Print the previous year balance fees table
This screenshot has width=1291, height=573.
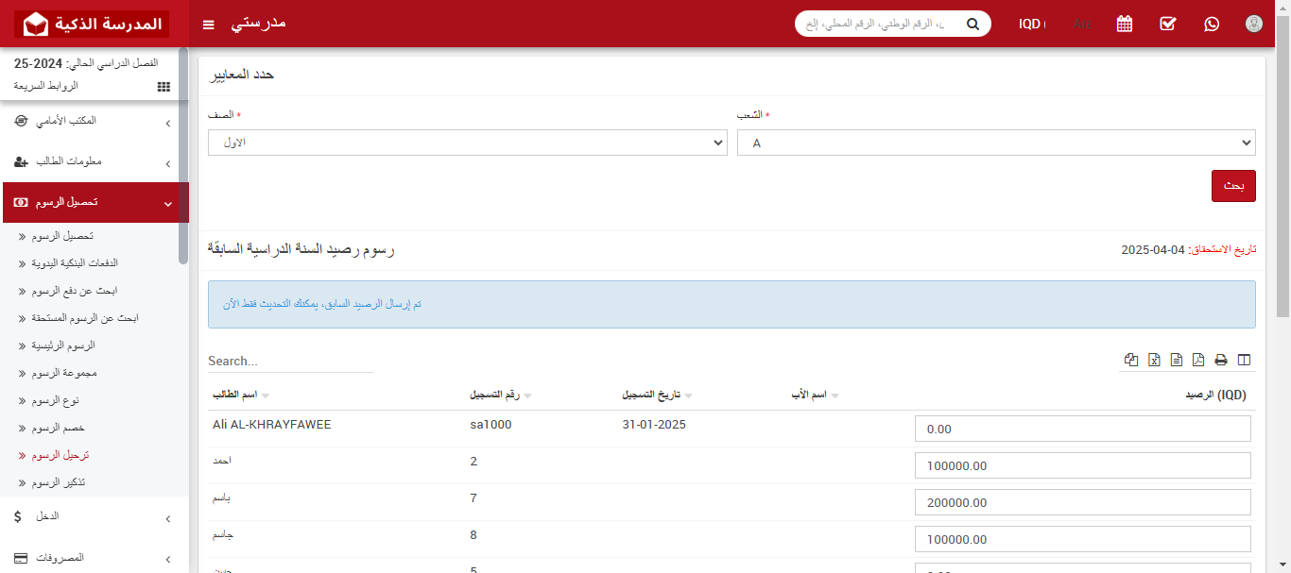click(x=1221, y=360)
